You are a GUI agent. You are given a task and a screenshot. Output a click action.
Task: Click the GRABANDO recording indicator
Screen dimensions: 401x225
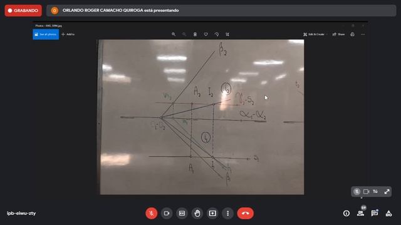click(23, 11)
